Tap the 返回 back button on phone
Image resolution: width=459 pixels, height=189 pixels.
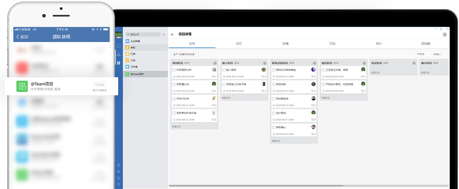[x=22, y=37]
